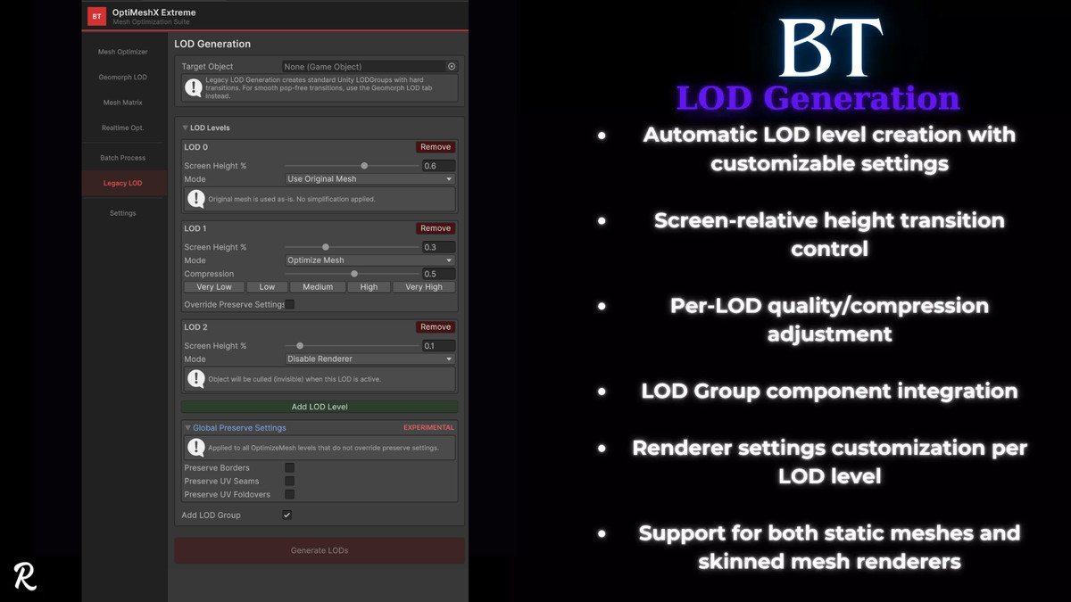The height and width of the screenshot is (602, 1071).
Task: Open the Target Object picker circle icon
Action: coord(452,67)
